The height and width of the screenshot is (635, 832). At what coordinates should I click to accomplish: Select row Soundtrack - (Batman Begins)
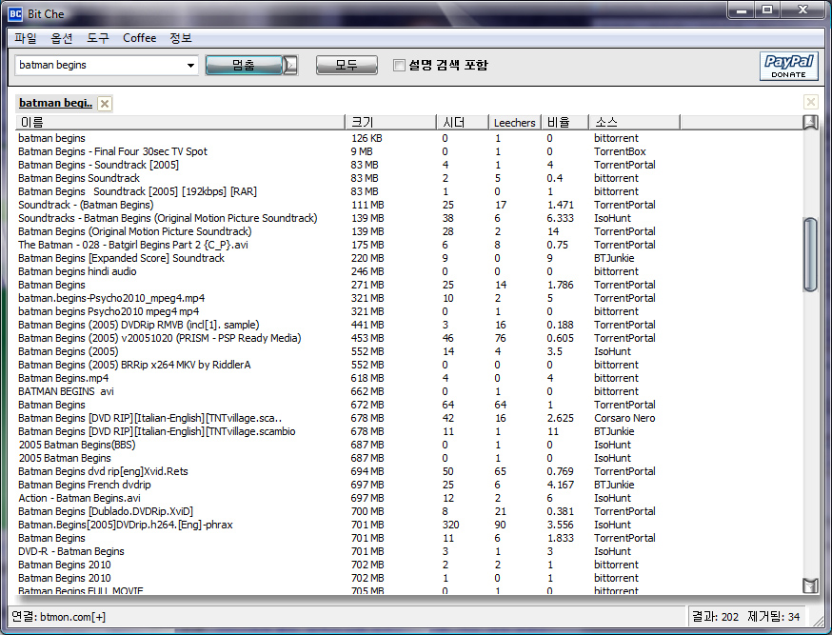409,205
